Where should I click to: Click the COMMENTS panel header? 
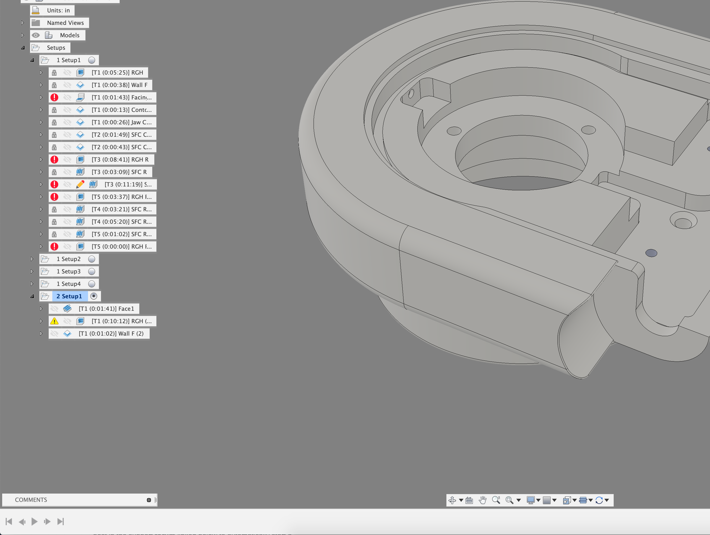(x=31, y=500)
